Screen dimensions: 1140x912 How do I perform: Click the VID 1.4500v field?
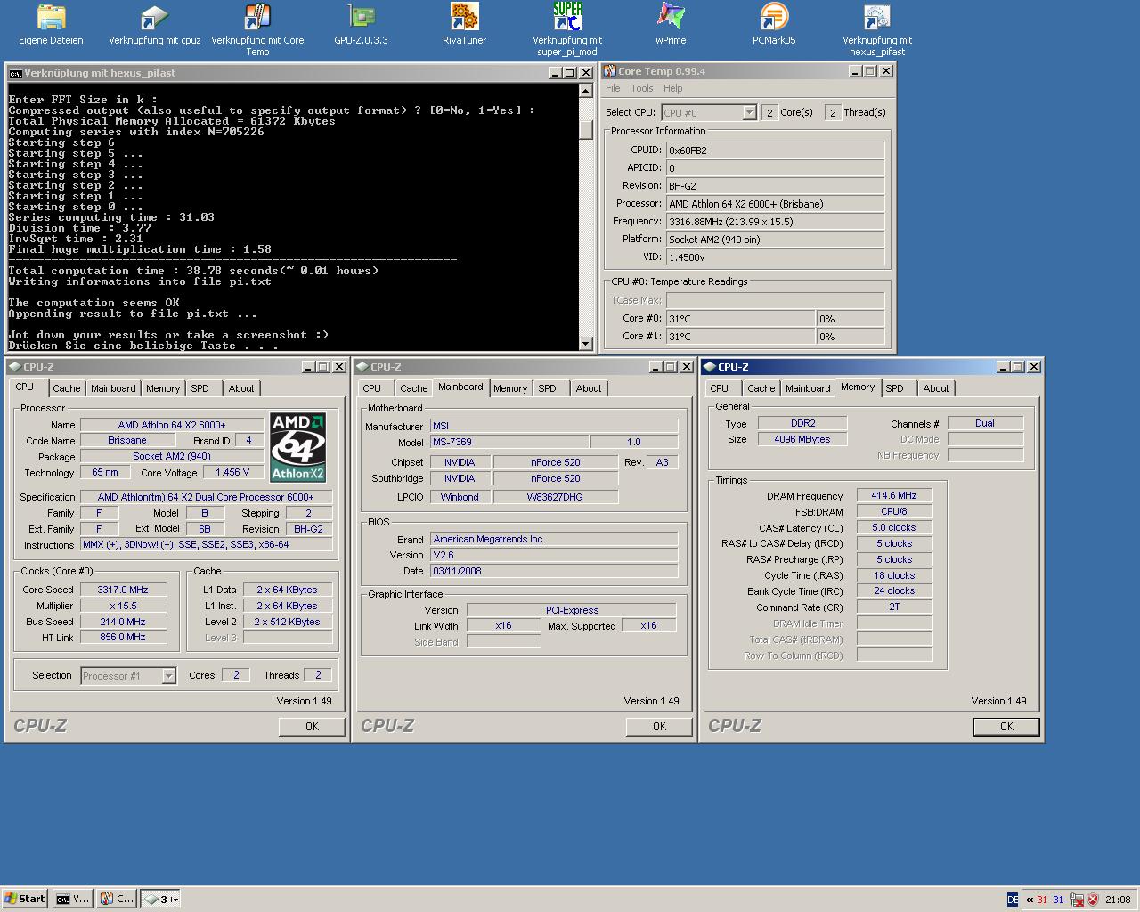(775, 256)
